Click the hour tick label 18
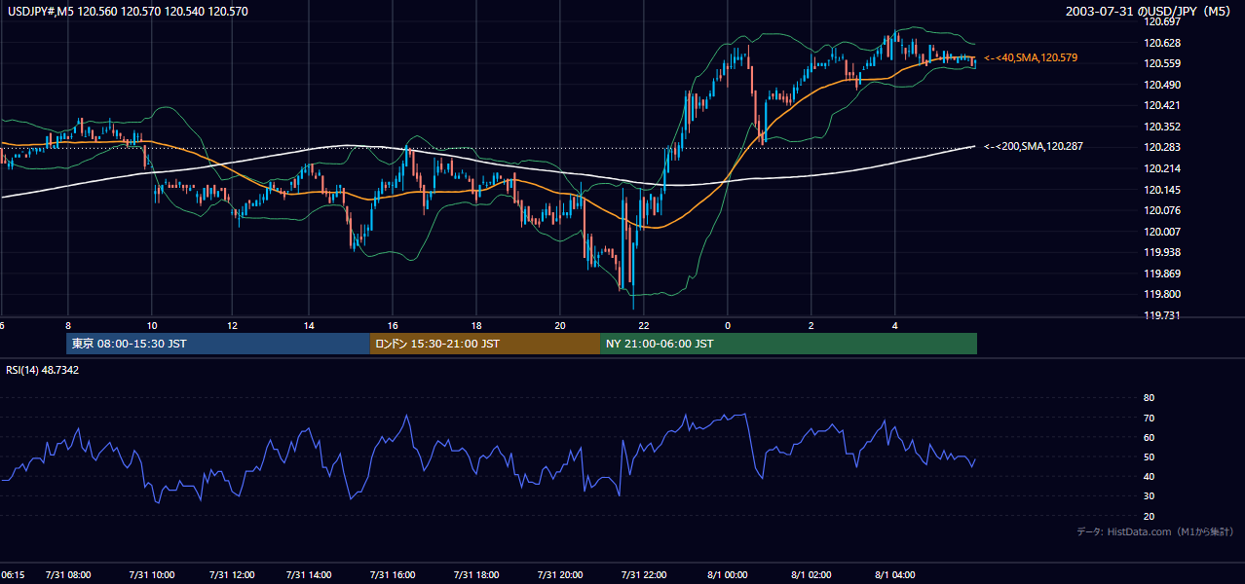 [x=476, y=325]
